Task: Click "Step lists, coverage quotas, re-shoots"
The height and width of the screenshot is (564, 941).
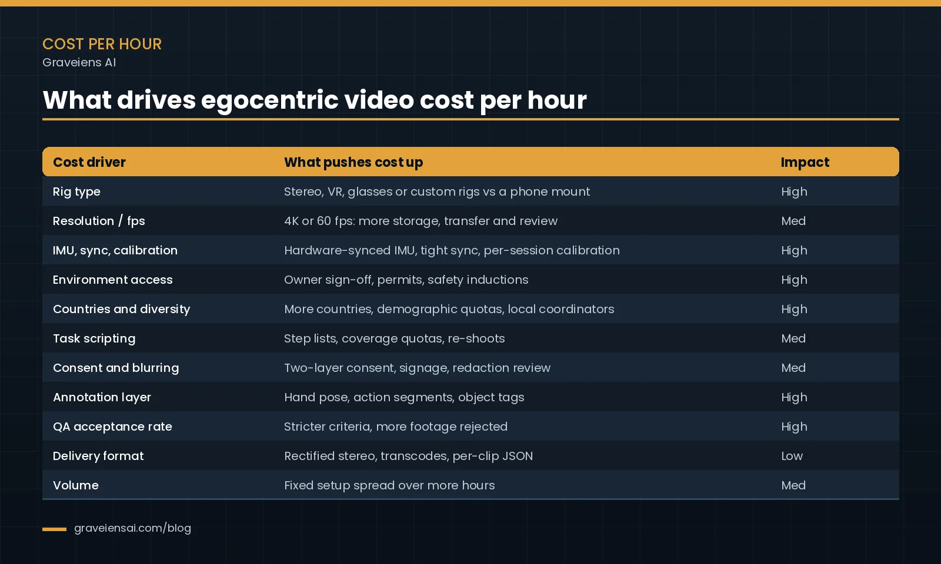Action: [395, 338]
